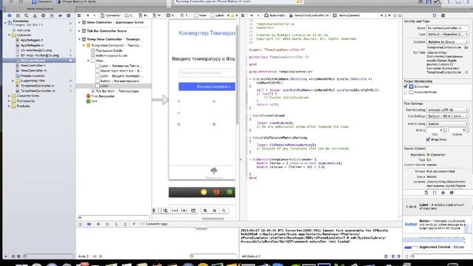
Task: Expand Products group
Action: [x=9, y=106]
